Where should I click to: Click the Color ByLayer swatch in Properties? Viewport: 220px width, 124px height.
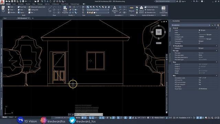(x=199, y=30)
